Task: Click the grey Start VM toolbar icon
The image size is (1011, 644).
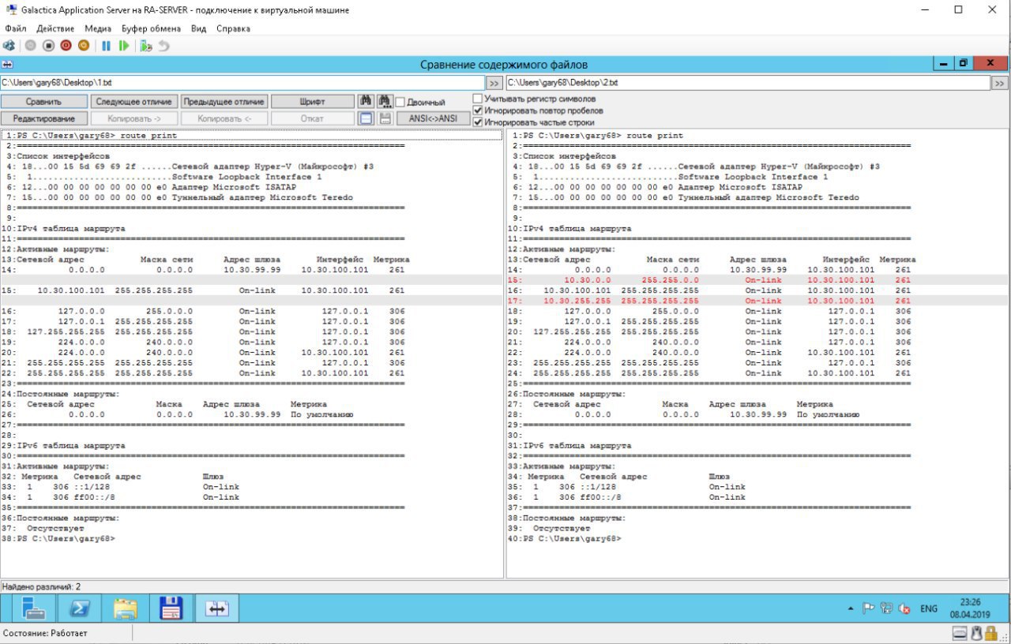Action: coord(31,46)
